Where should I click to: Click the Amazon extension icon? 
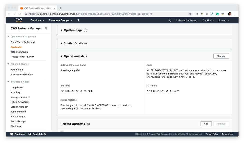click(223, 14)
